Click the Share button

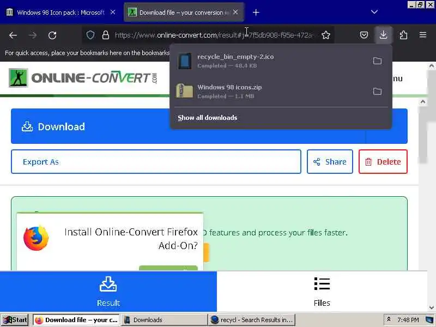pos(330,161)
